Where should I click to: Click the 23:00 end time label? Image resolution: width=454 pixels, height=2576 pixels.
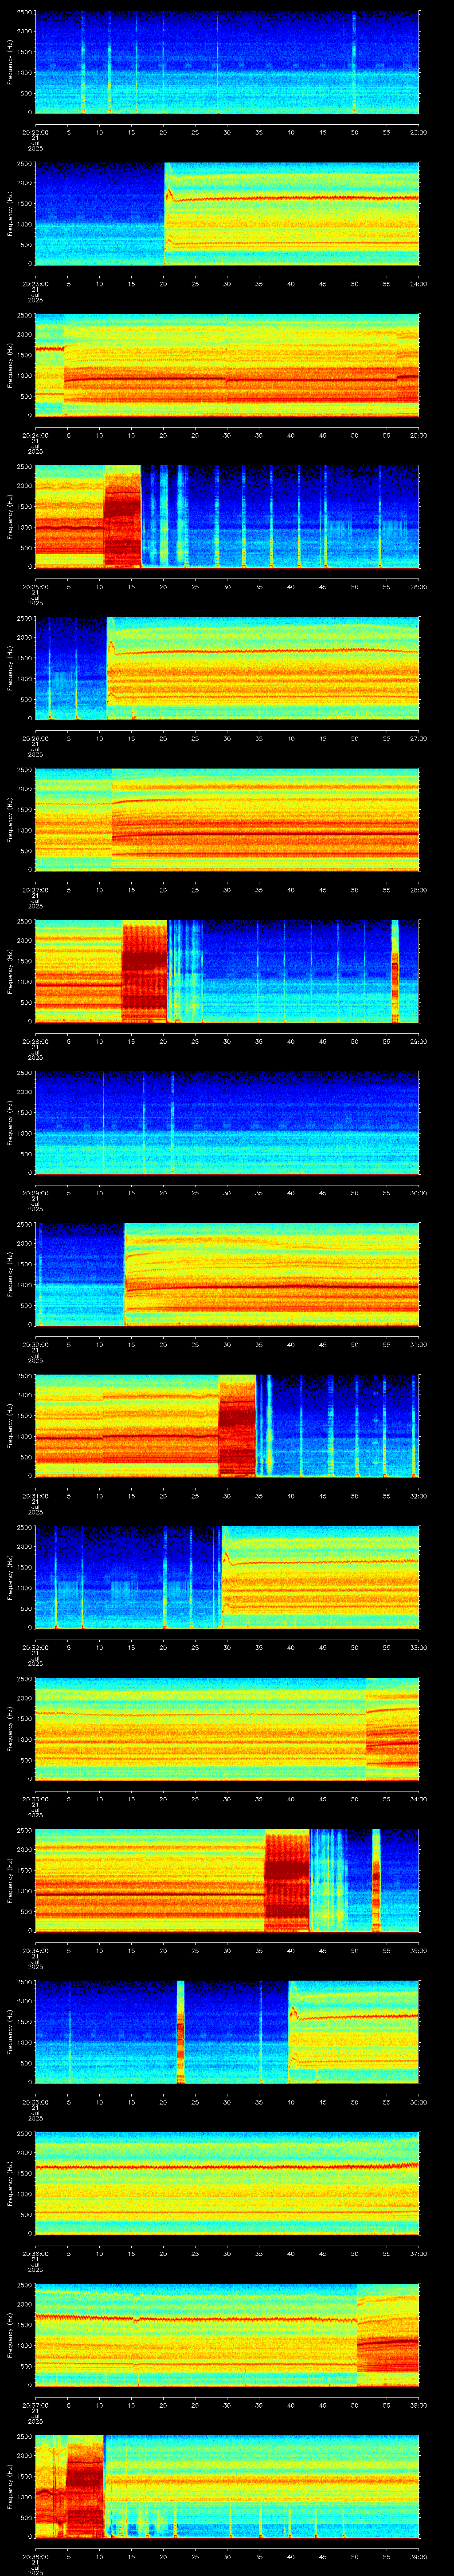pos(418,132)
